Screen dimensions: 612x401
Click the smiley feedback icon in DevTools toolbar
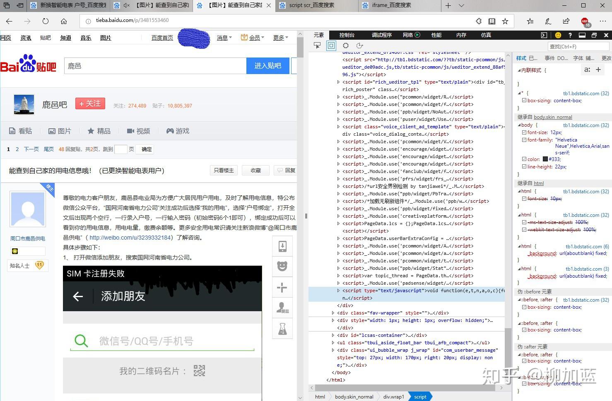tap(558, 35)
